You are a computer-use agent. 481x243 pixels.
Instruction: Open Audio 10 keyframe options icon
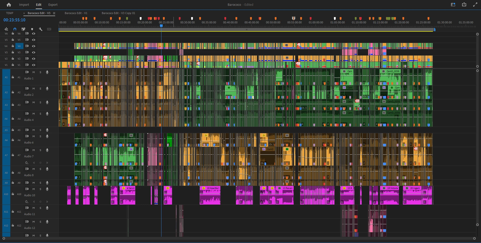tap(27, 202)
